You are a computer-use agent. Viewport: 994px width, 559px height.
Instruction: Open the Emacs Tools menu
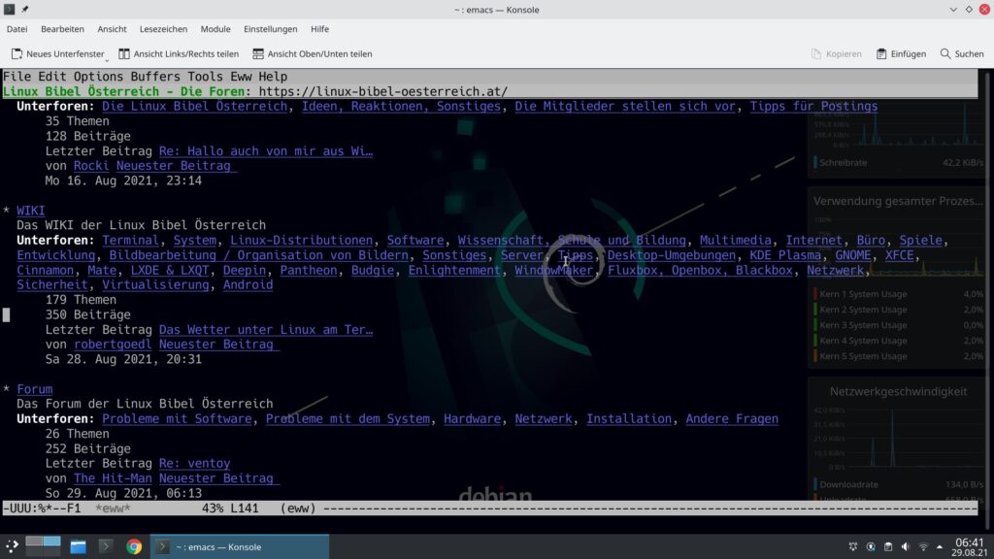tap(206, 77)
